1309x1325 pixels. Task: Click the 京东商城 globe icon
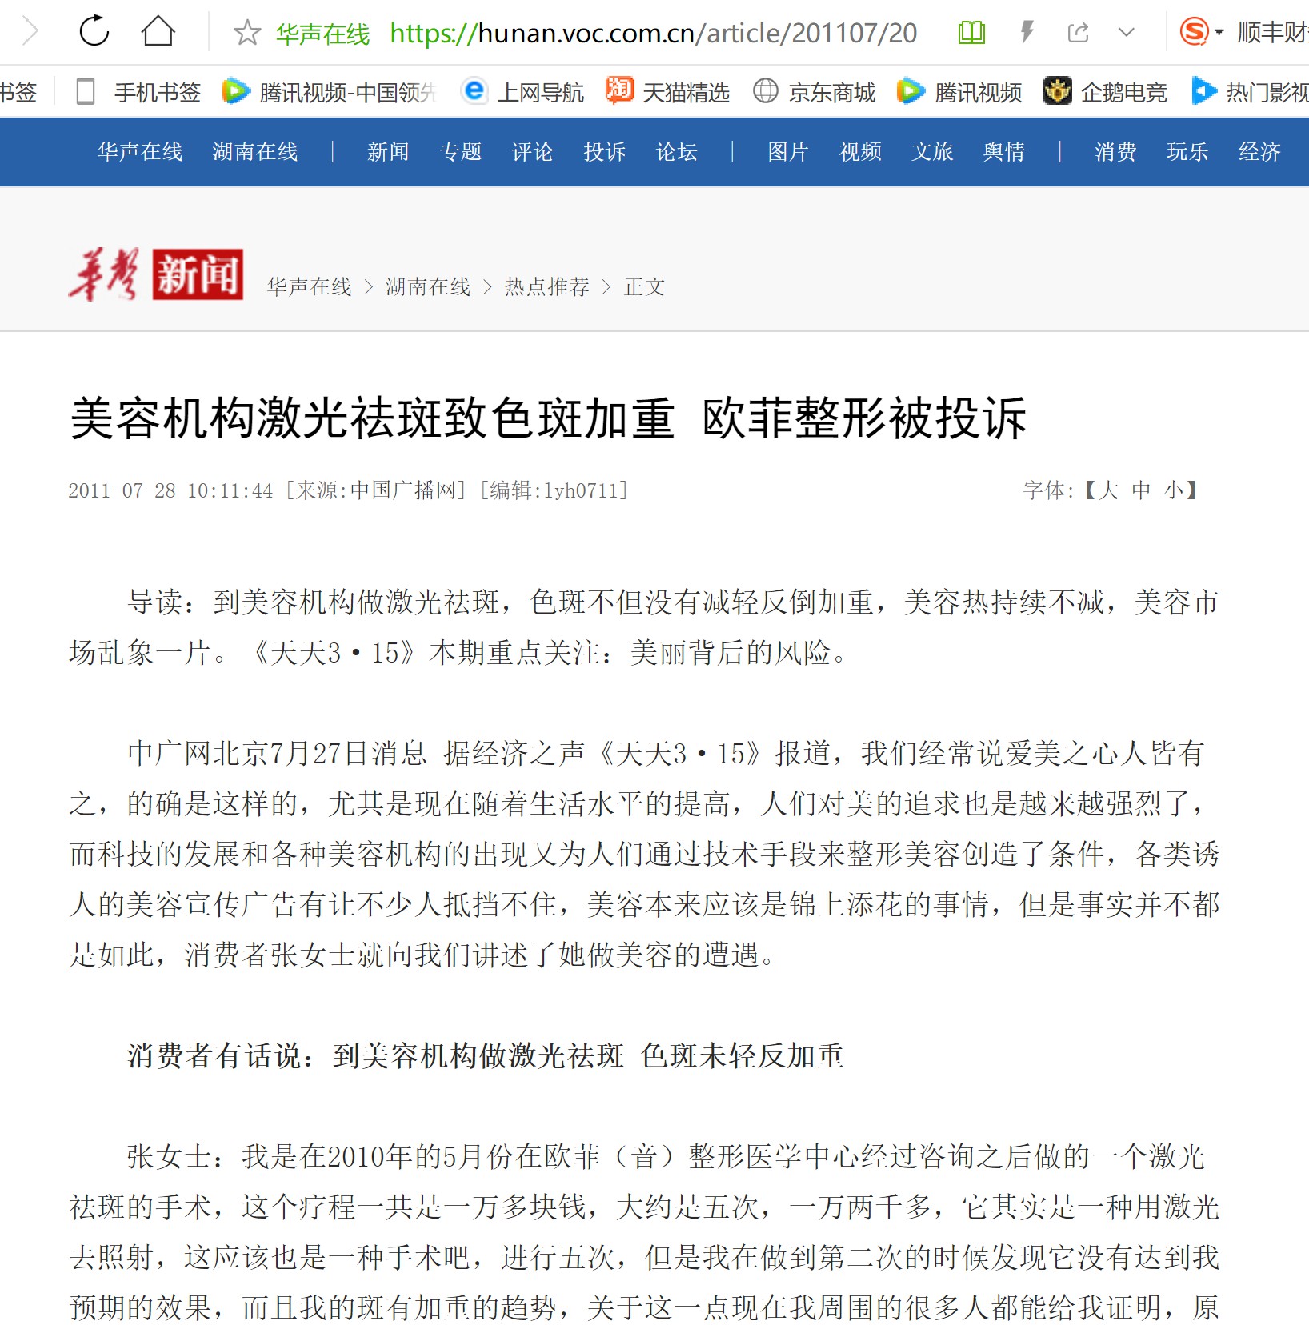click(766, 91)
